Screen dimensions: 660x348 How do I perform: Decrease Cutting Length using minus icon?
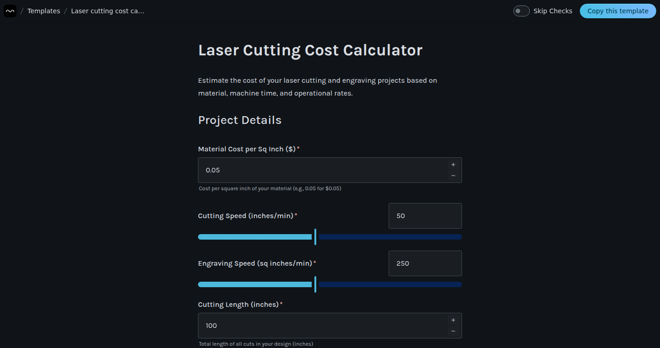[453, 331]
